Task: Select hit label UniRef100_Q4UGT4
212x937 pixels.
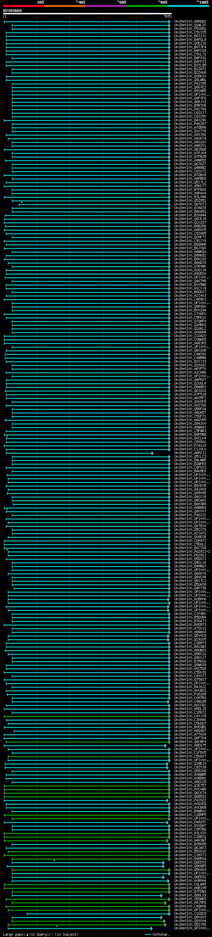Action: click(190, 138)
